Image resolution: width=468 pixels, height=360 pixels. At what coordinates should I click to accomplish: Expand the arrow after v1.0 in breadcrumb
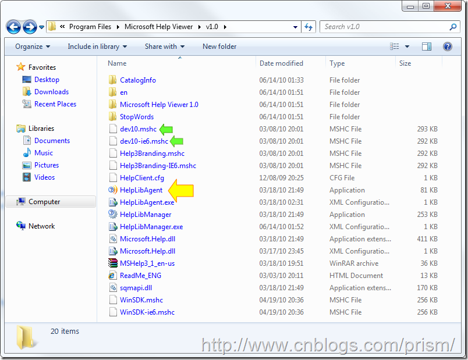pos(225,27)
